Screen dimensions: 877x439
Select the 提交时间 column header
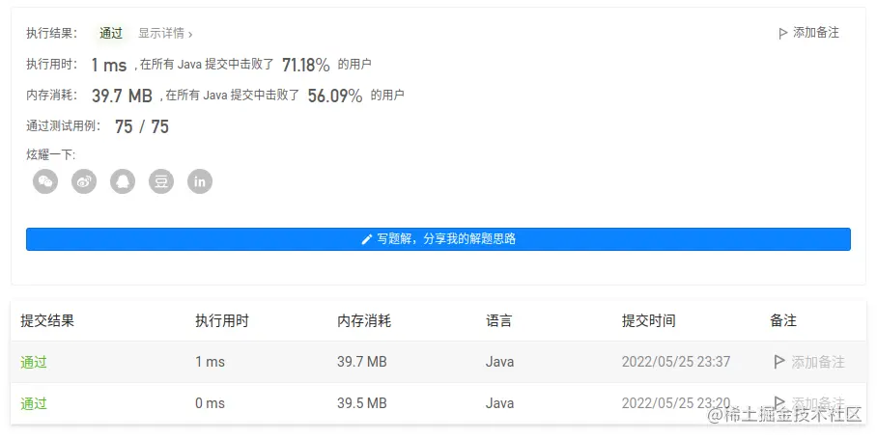pos(649,320)
